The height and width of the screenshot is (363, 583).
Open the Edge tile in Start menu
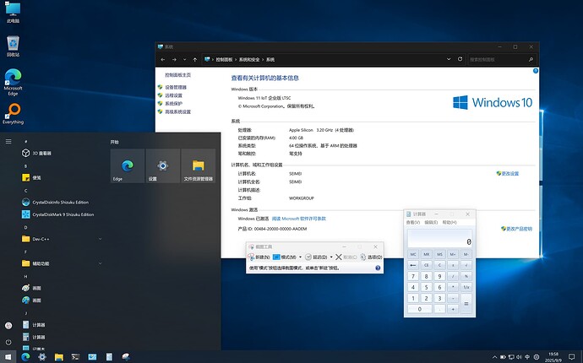tap(128, 165)
